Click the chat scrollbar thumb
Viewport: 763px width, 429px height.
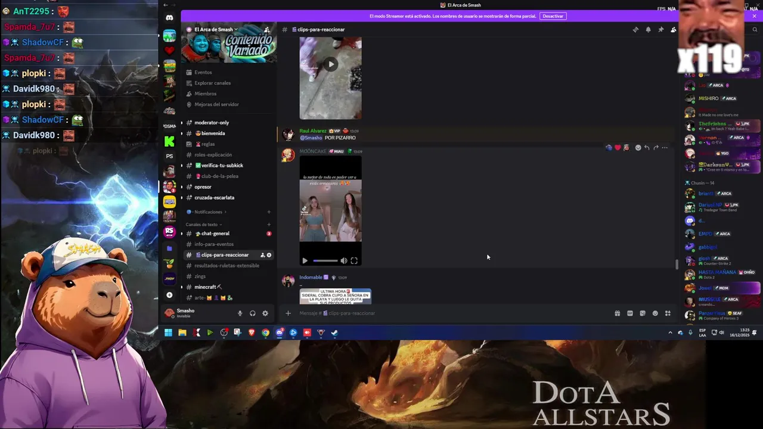click(x=677, y=265)
